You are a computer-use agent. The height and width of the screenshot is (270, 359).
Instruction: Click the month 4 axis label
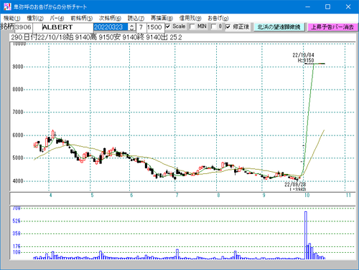coord(50,195)
